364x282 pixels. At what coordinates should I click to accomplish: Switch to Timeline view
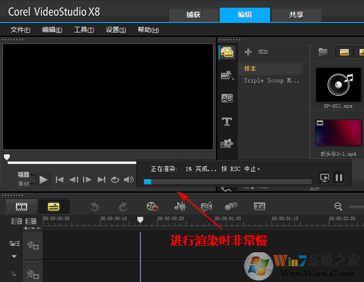click(53, 207)
